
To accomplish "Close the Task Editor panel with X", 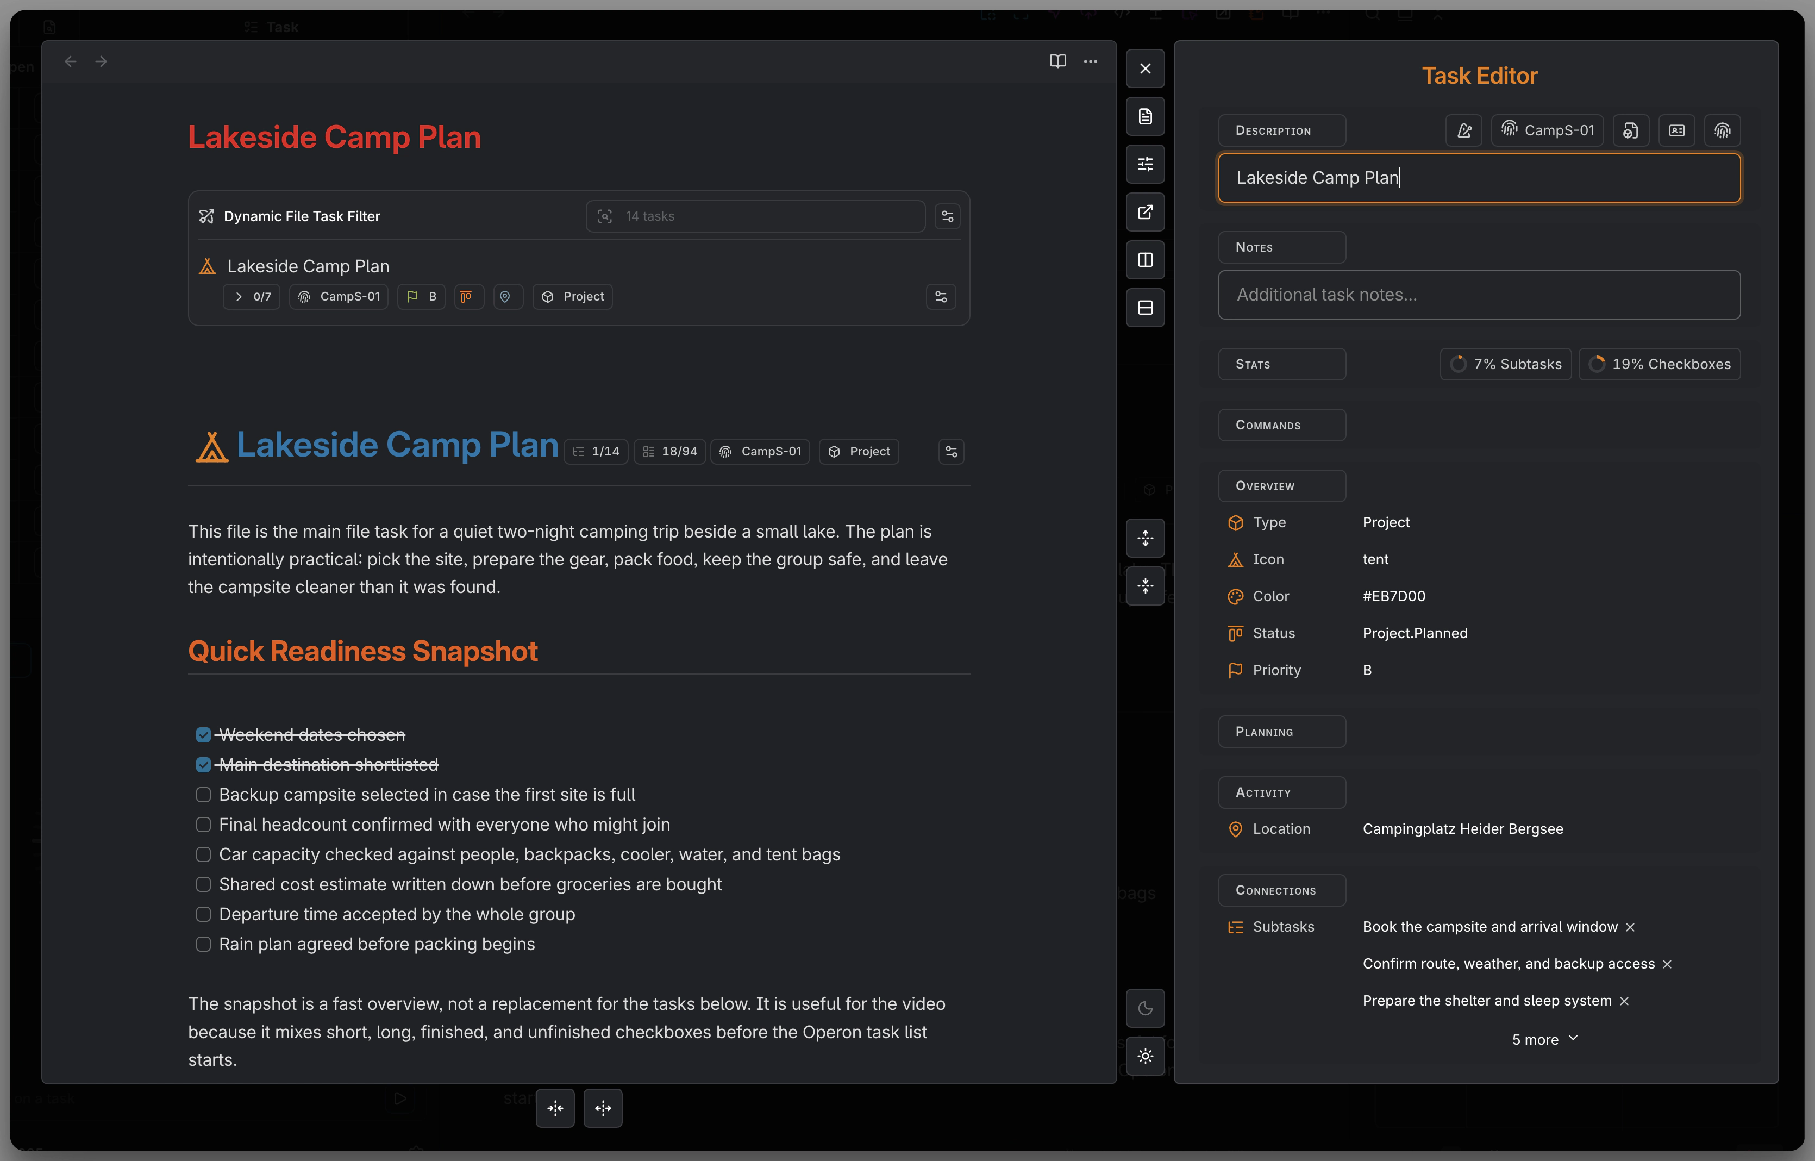I will click(1145, 68).
